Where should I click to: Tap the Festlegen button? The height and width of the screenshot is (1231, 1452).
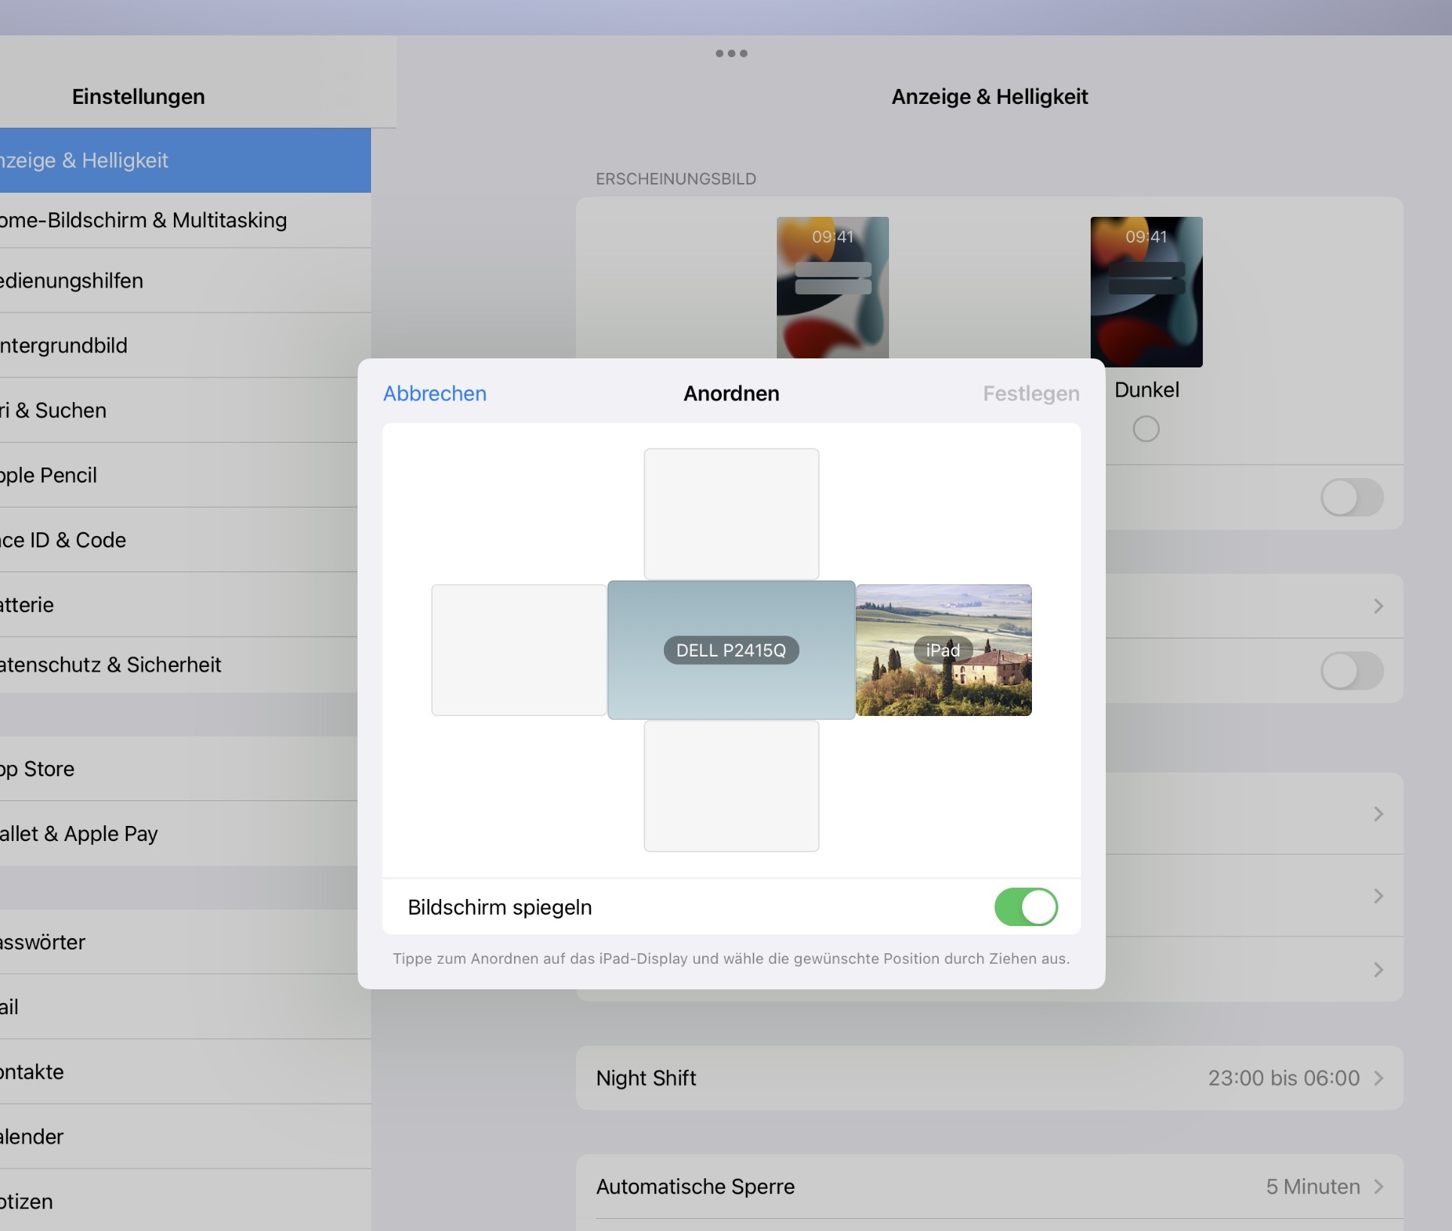point(1030,394)
